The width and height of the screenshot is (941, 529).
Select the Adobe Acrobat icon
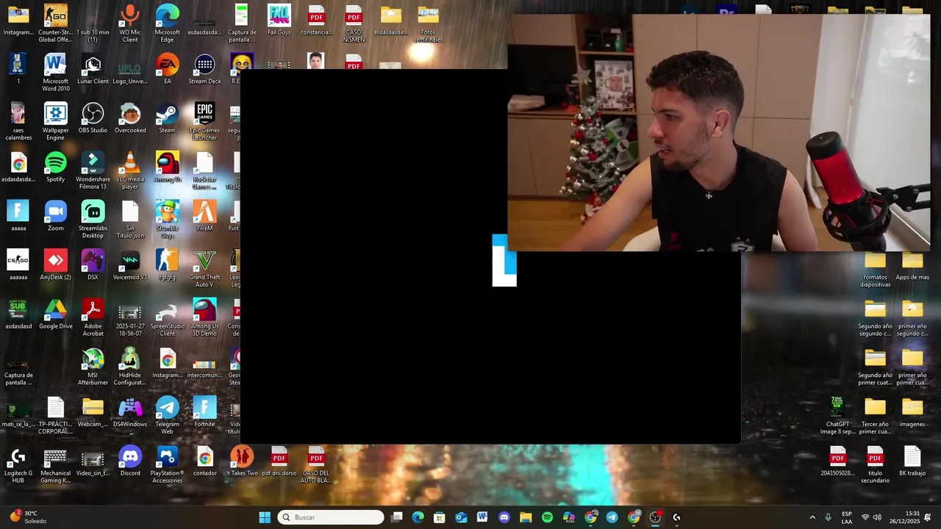pyautogui.click(x=93, y=317)
